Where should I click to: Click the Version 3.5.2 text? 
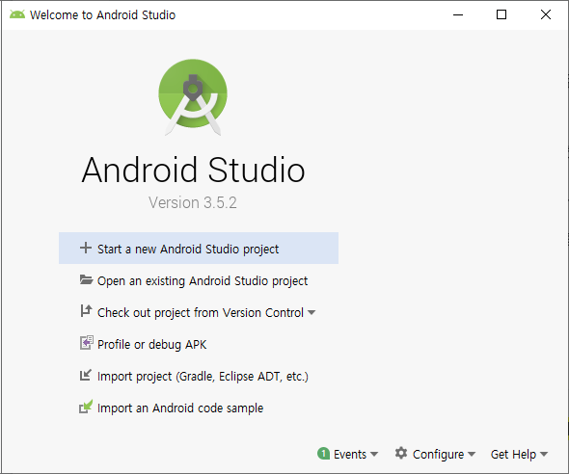click(193, 202)
